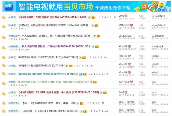Open thread 【4K、8K】超高清壁纸 豪车、美女
Image resolution: width=172 pixels, height=116 pixels.
coord(49,103)
